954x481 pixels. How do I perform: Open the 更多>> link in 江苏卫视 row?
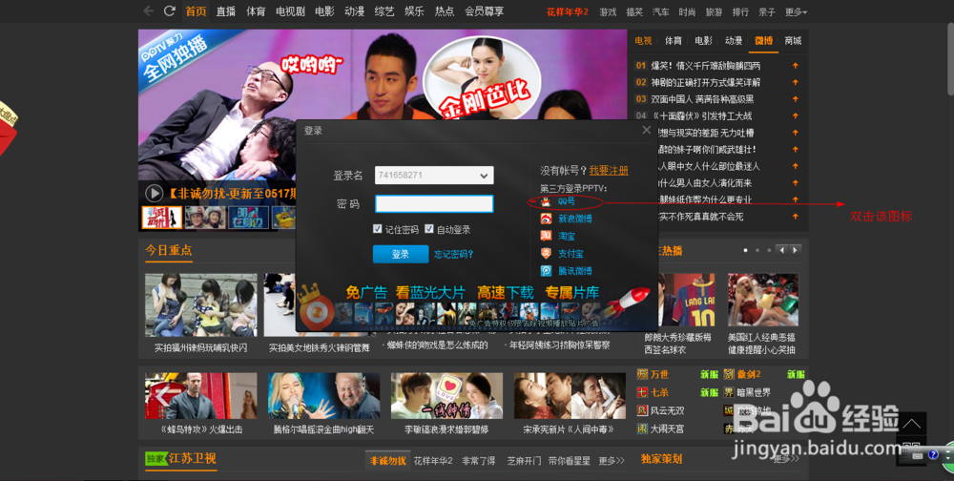point(612,461)
